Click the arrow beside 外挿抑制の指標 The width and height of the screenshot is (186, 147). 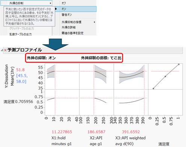tap(94, 22)
